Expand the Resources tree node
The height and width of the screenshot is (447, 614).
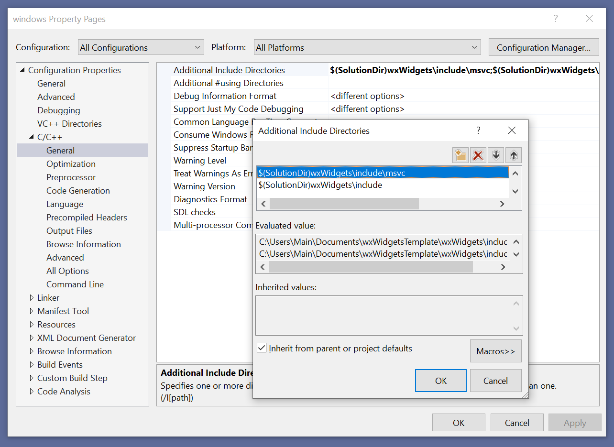(x=32, y=325)
